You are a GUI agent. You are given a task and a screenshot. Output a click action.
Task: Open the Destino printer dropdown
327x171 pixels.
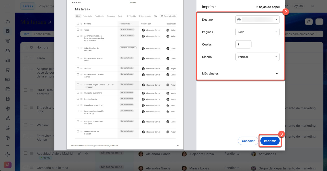tap(257, 20)
